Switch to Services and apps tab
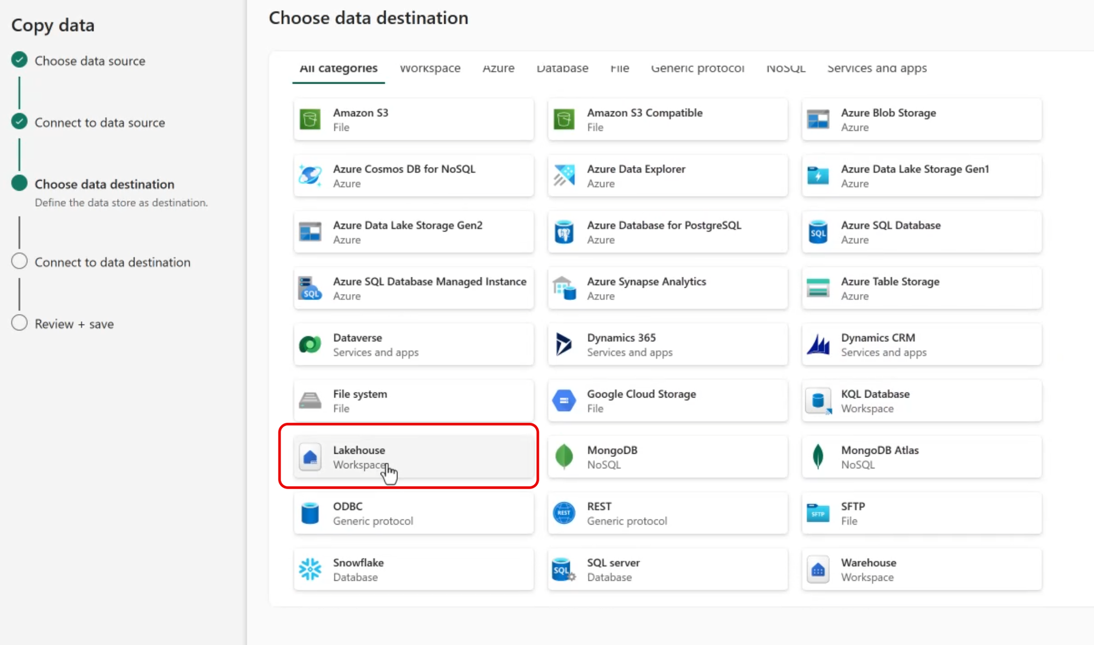 point(877,68)
